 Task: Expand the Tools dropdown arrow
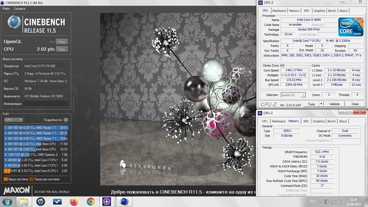point(321,104)
